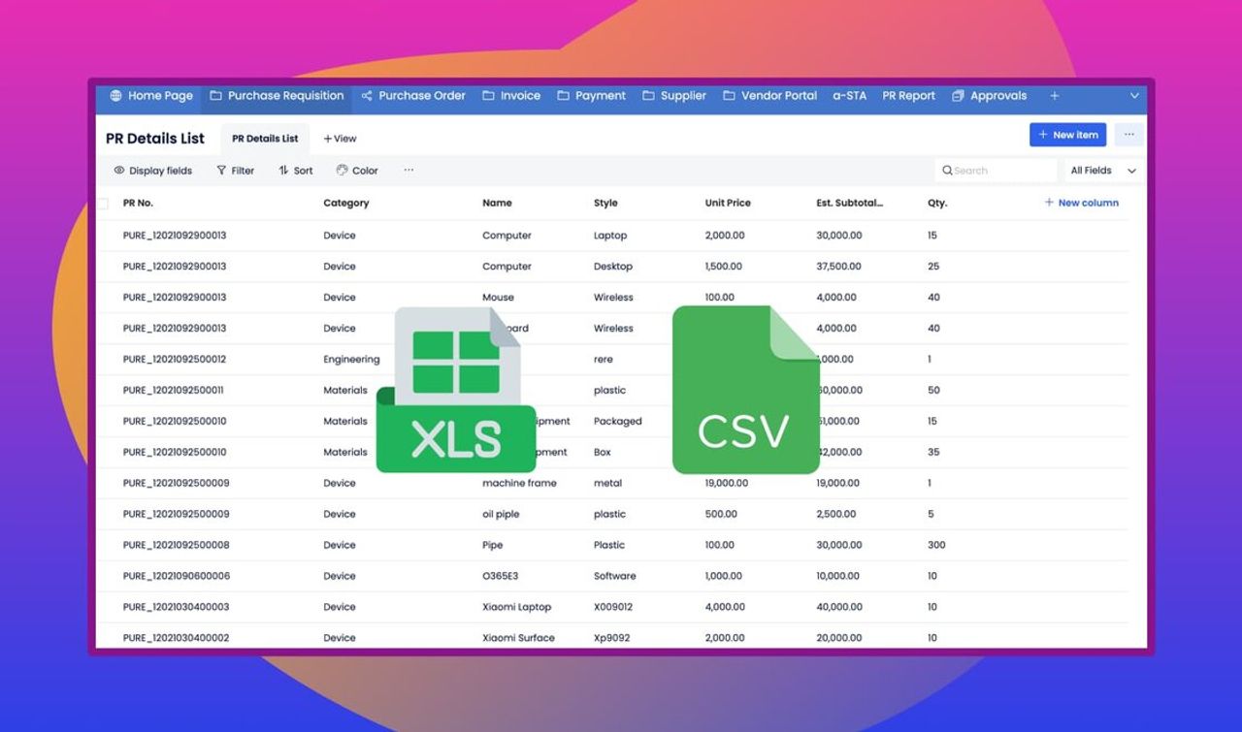
Task: Click the 19,000.00 unit price cell
Action: pos(727,484)
